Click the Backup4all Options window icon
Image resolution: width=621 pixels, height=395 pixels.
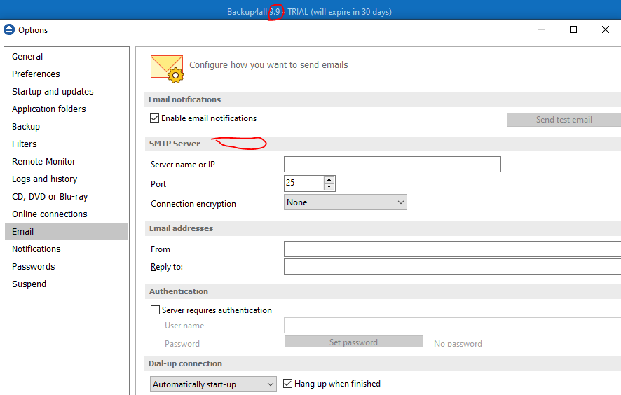pyautogui.click(x=9, y=29)
